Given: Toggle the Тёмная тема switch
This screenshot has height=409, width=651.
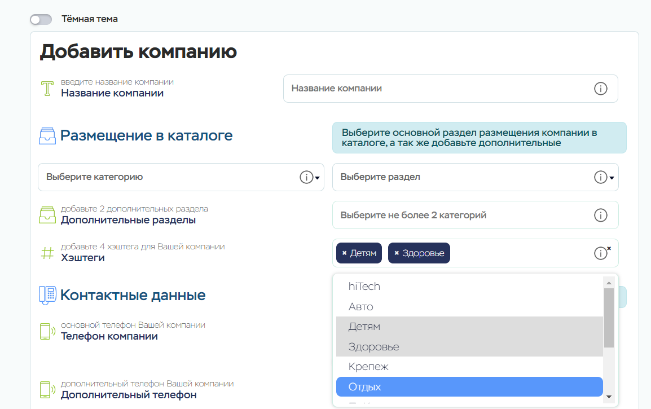Looking at the screenshot, I should point(41,20).
